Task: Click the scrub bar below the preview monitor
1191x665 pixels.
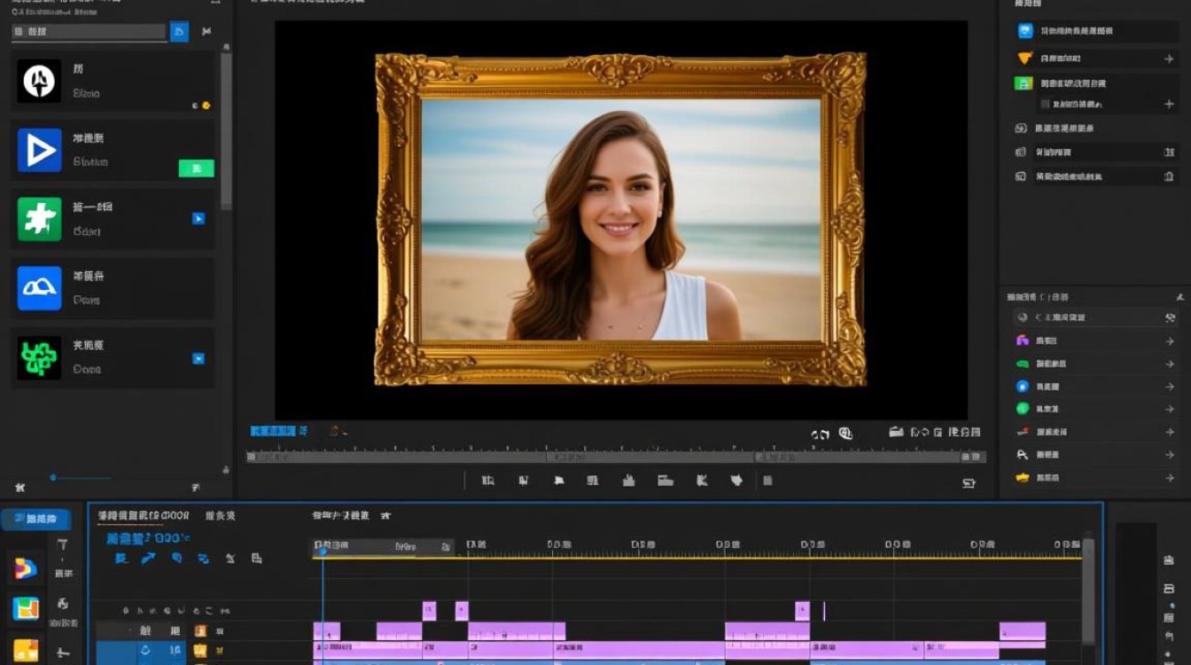Action: [616, 457]
